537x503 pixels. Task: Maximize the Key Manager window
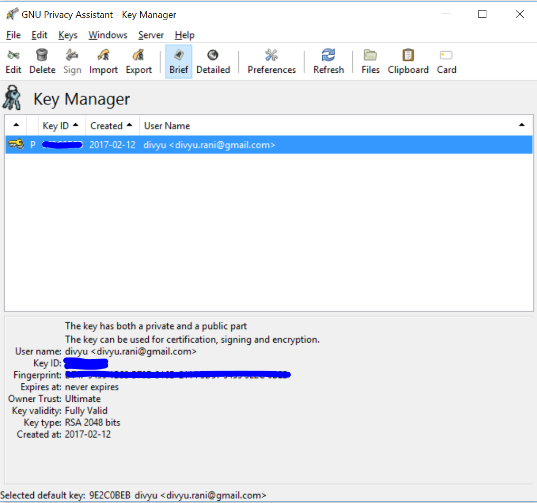click(482, 14)
